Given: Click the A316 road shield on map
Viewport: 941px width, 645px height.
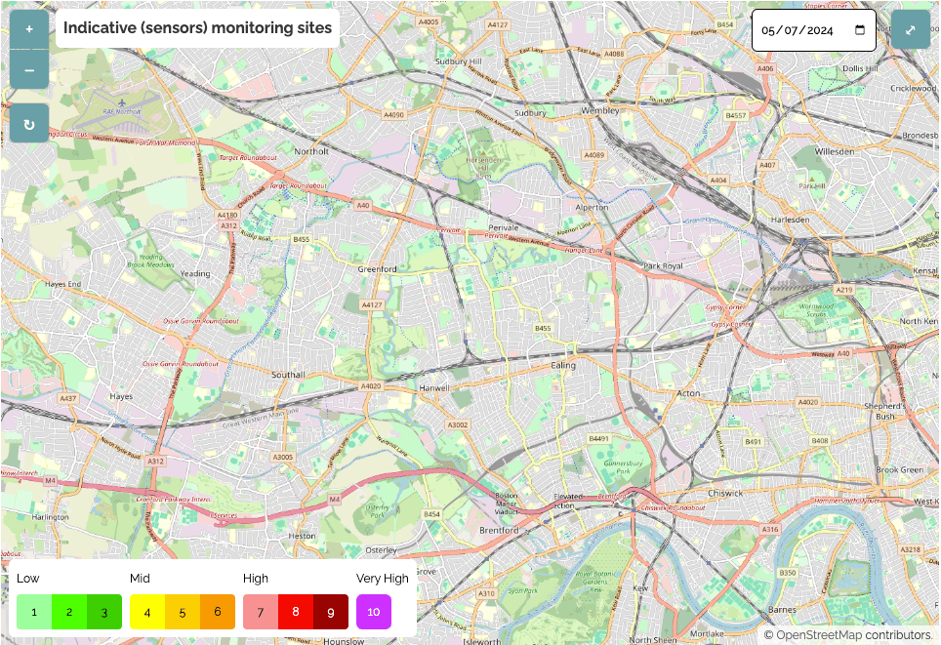Looking at the screenshot, I should pyautogui.click(x=769, y=529).
